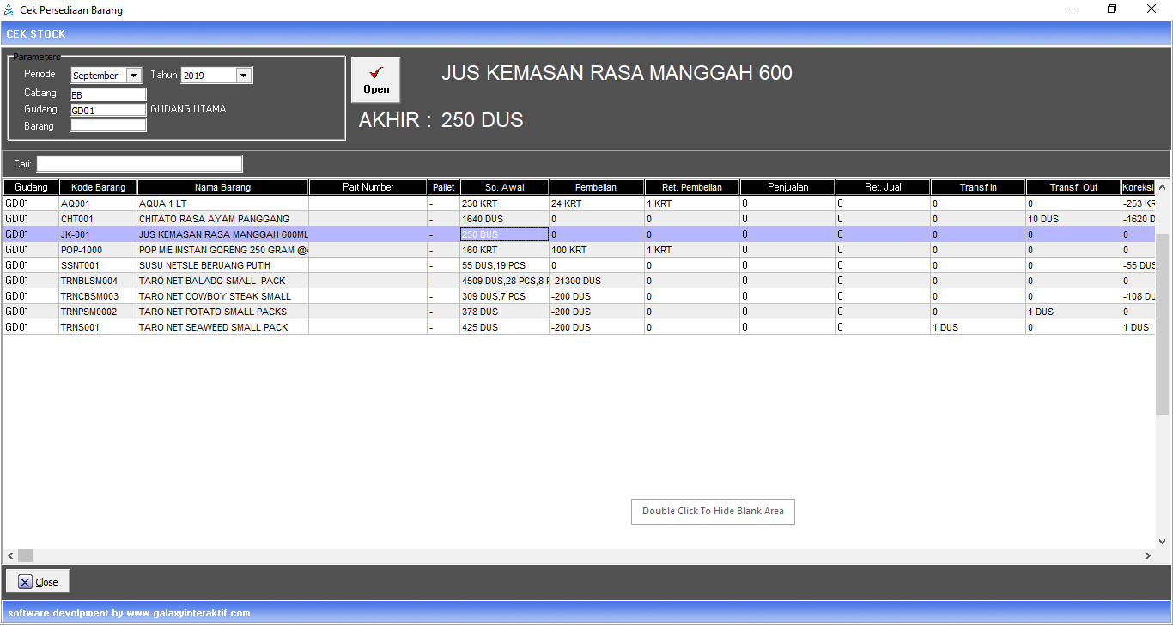
Task: Click the Cabang input field
Action: pyautogui.click(x=108, y=94)
